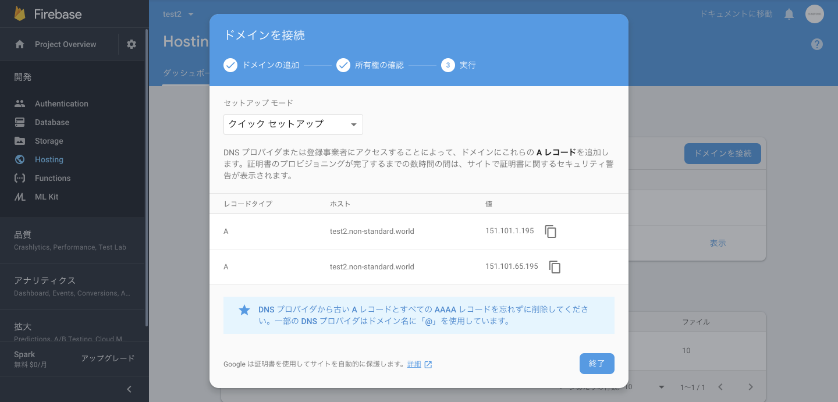Click the レコードタイプ column header
838x402 pixels.
[x=248, y=204]
